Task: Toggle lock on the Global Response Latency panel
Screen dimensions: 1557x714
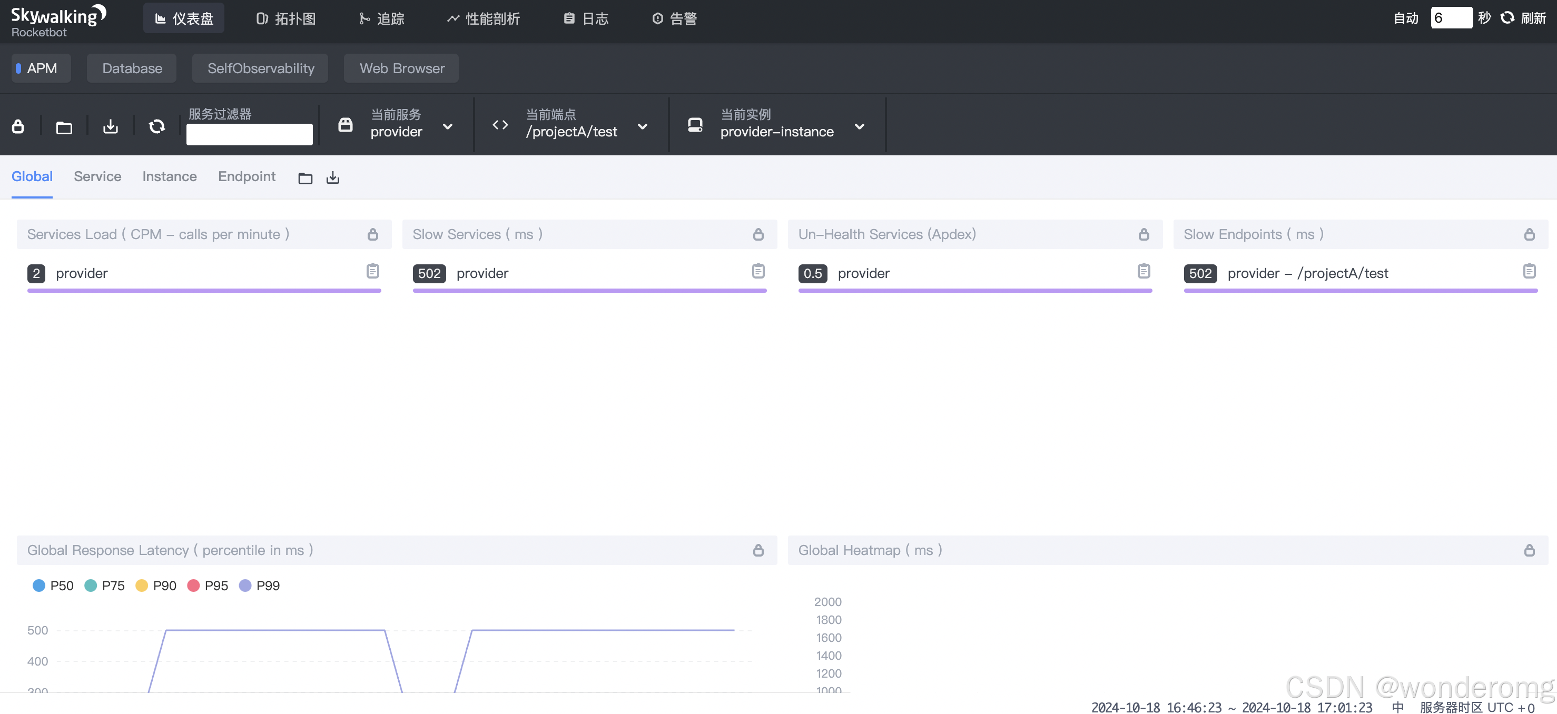Action: coord(758,550)
